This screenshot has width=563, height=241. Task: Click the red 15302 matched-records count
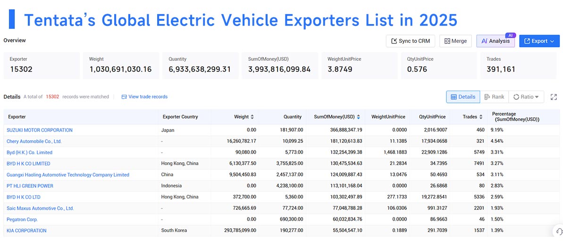pos(52,97)
